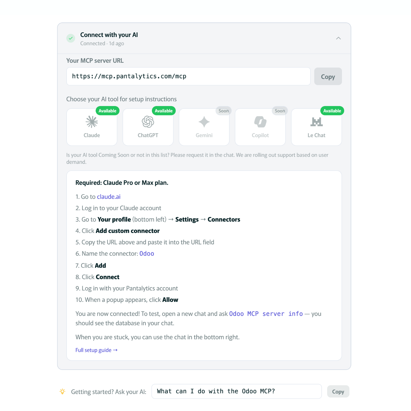Click the Odoo connector name code
The height and width of the screenshot is (411, 411).
tap(147, 254)
